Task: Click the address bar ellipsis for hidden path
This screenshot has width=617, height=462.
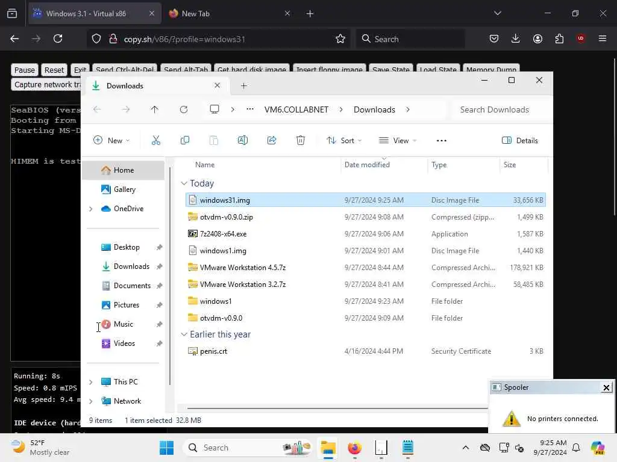Action: pyautogui.click(x=250, y=109)
